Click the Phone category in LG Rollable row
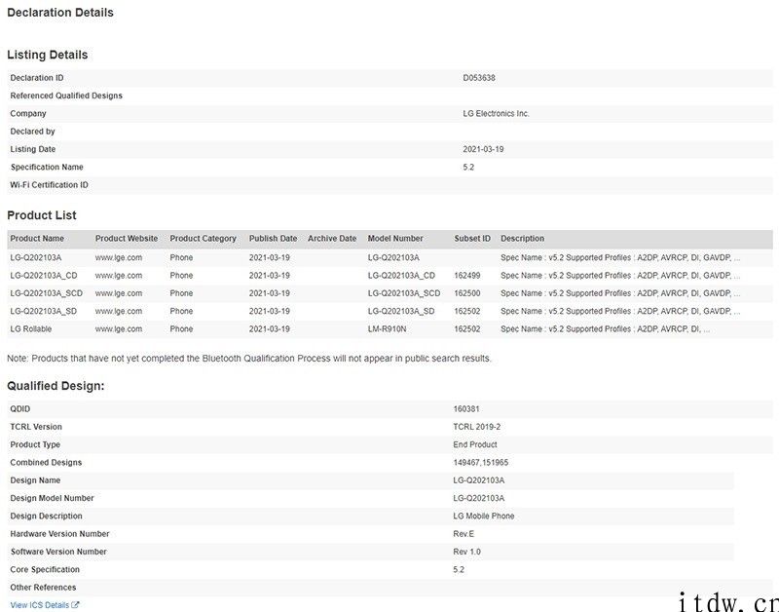Image resolution: width=779 pixels, height=612 pixels. point(181,329)
